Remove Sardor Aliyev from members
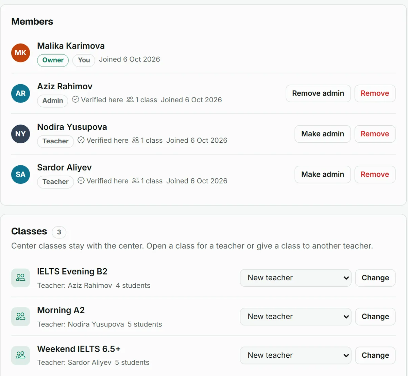 pyautogui.click(x=375, y=174)
